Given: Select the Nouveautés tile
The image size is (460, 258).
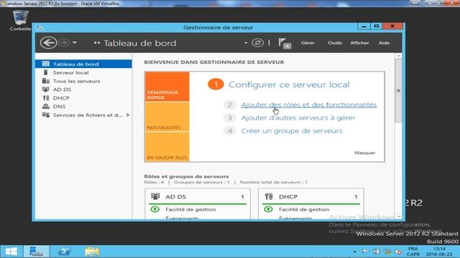Looking at the screenshot, I should 167,117.
